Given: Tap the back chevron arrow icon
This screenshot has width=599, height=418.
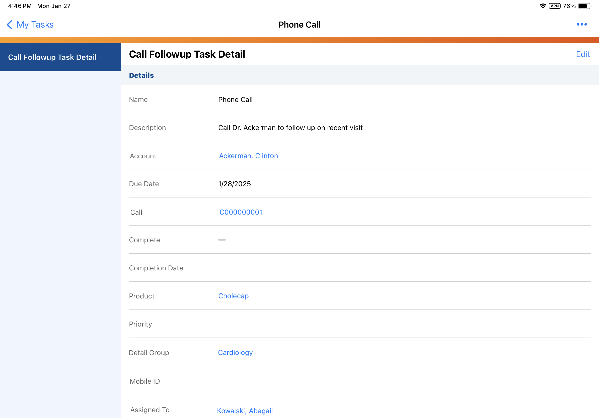Looking at the screenshot, I should click(x=9, y=25).
